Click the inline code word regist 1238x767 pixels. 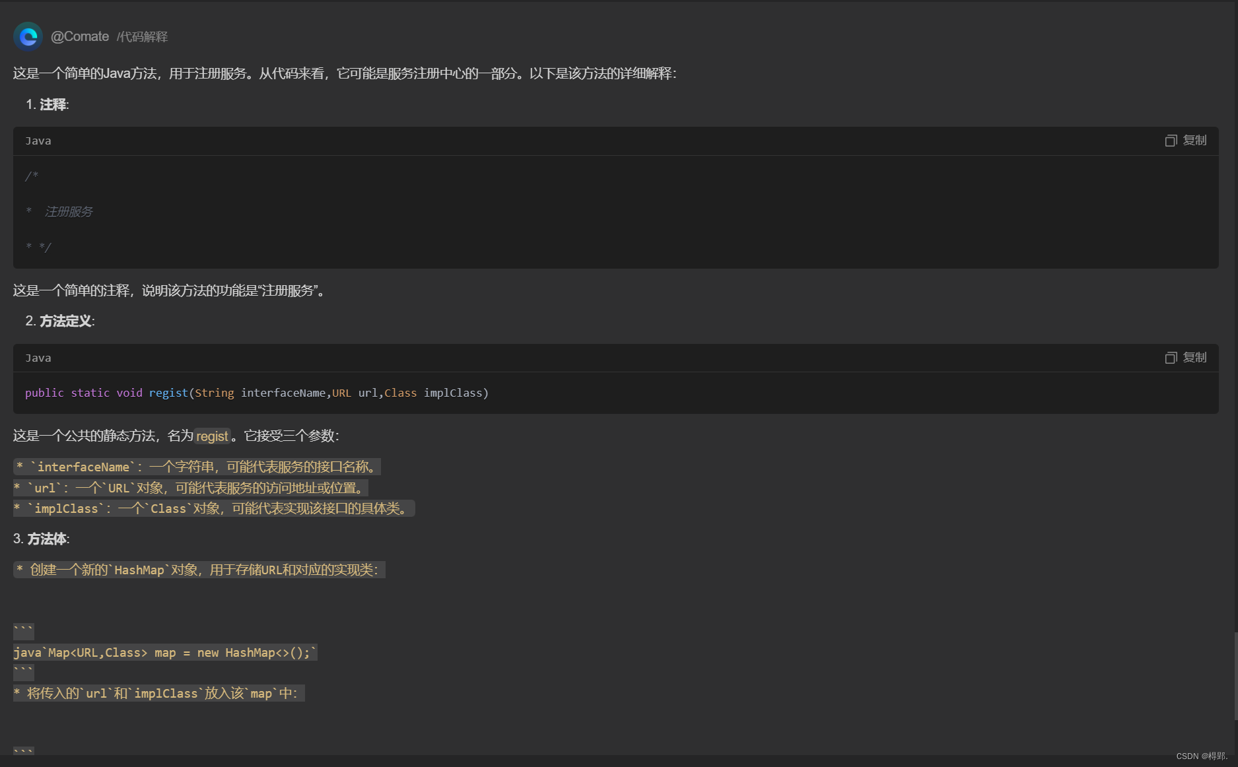[x=212, y=436]
